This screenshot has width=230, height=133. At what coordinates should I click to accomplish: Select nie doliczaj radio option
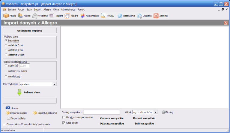point(6,76)
